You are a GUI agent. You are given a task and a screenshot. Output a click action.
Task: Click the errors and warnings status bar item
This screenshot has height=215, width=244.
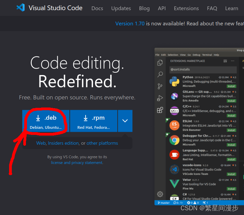point(193,203)
